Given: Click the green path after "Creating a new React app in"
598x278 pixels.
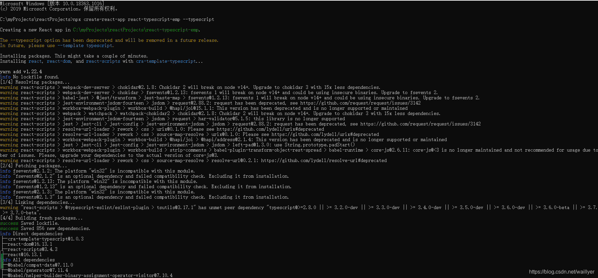Looking at the screenshot, I should coord(137,30).
